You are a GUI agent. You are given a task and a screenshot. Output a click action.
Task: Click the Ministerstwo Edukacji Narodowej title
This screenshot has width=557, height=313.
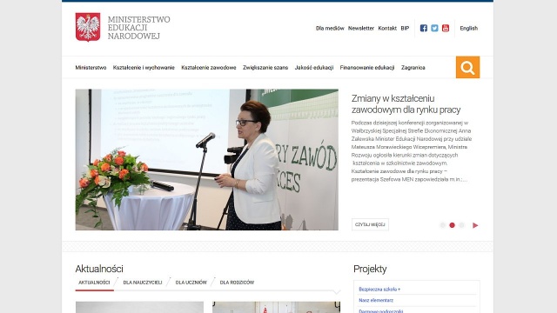pos(139,27)
